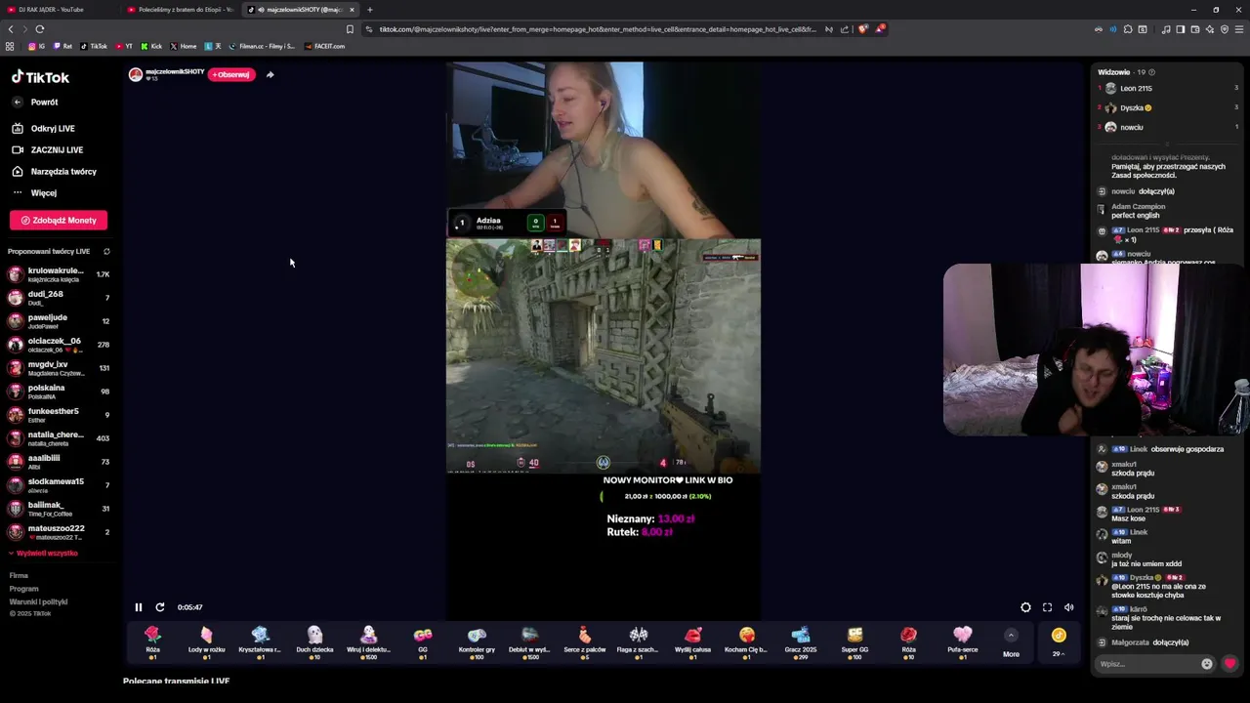Toggle the browser sidebar panel
This screenshot has height=703, width=1250.
[x=1180, y=29]
